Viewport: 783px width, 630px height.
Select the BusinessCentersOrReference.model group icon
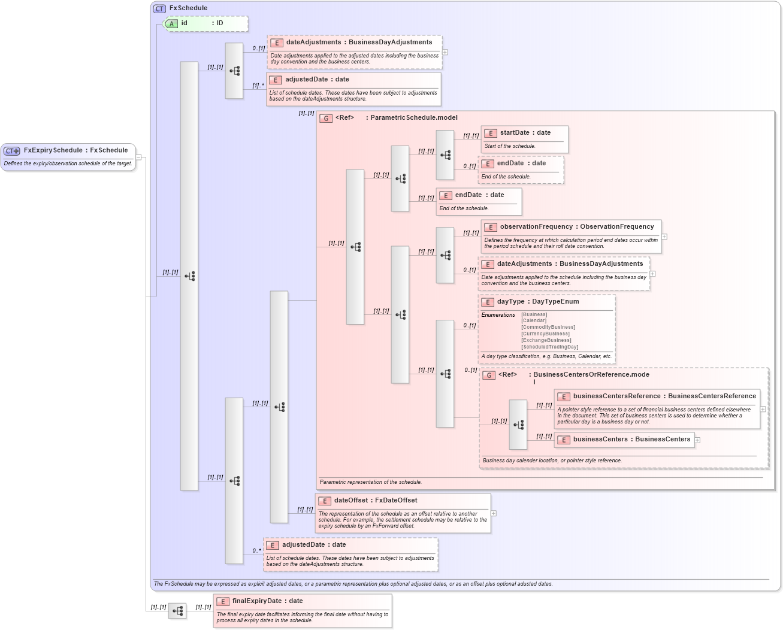coord(488,375)
